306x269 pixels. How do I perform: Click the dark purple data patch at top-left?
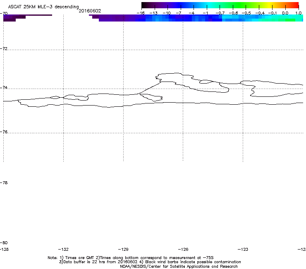click(14, 18)
